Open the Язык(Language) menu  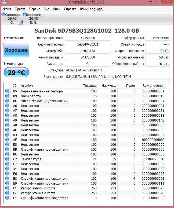(x=92, y=9)
